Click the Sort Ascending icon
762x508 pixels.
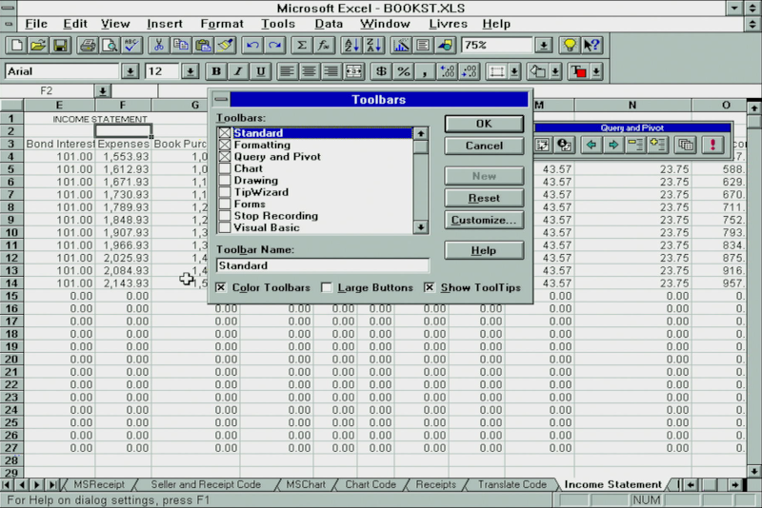tap(350, 45)
